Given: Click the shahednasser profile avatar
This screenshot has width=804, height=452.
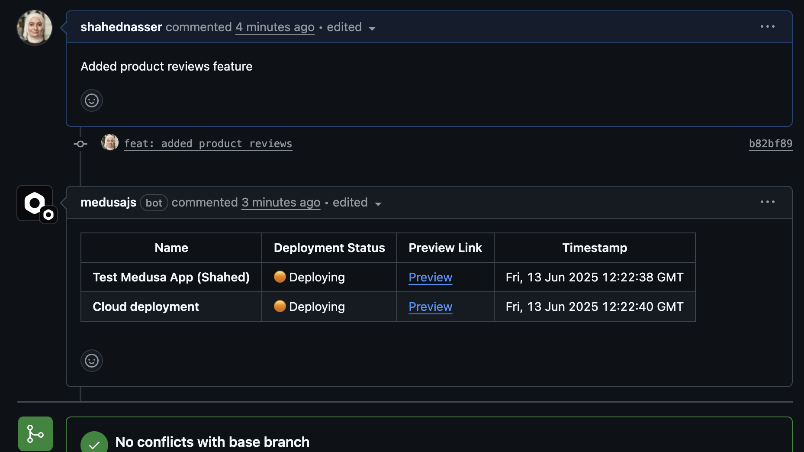Looking at the screenshot, I should coord(34,27).
